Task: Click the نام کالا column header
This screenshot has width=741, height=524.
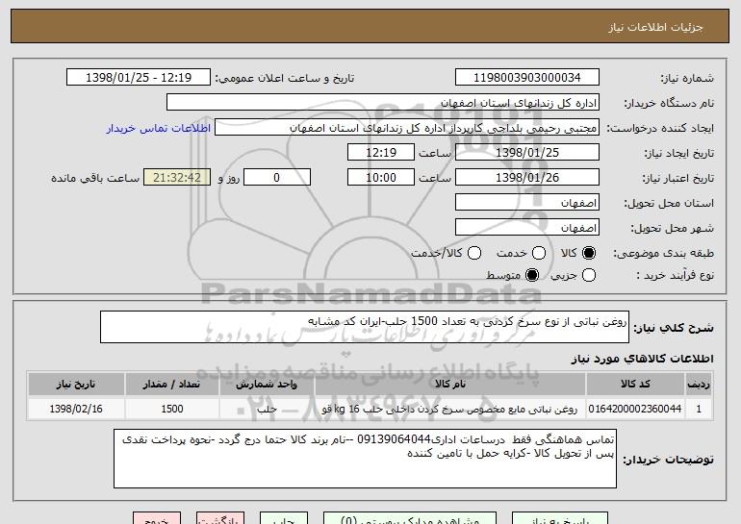Action: tap(450, 385)
